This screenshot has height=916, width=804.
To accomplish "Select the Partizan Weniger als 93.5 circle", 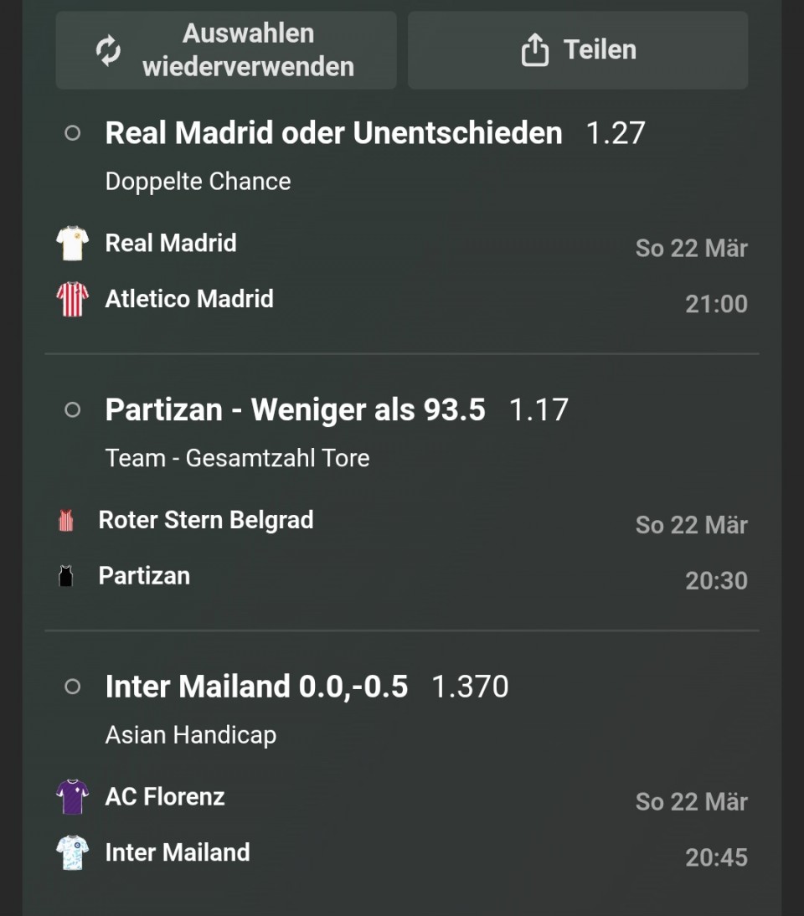I will pyautogui.click(x=73, y=409).
